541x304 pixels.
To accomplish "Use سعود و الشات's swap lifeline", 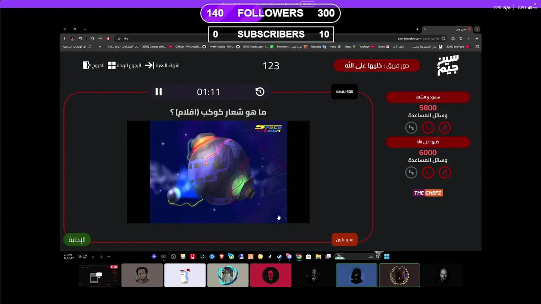I will click(x=411, y=128).
